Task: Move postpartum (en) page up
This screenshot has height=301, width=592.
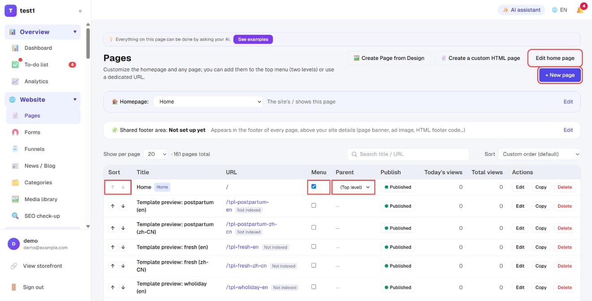Action: click(x=112, y=206)
